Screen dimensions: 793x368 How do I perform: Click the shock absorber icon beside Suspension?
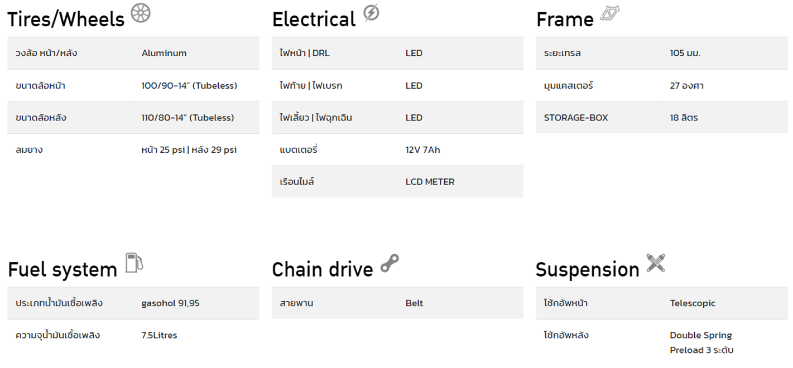656,263
